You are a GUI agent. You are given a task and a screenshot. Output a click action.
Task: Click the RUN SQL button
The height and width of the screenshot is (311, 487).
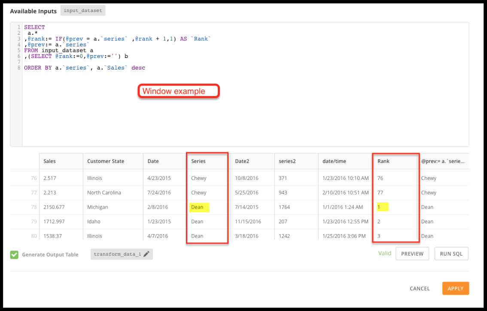451,253
